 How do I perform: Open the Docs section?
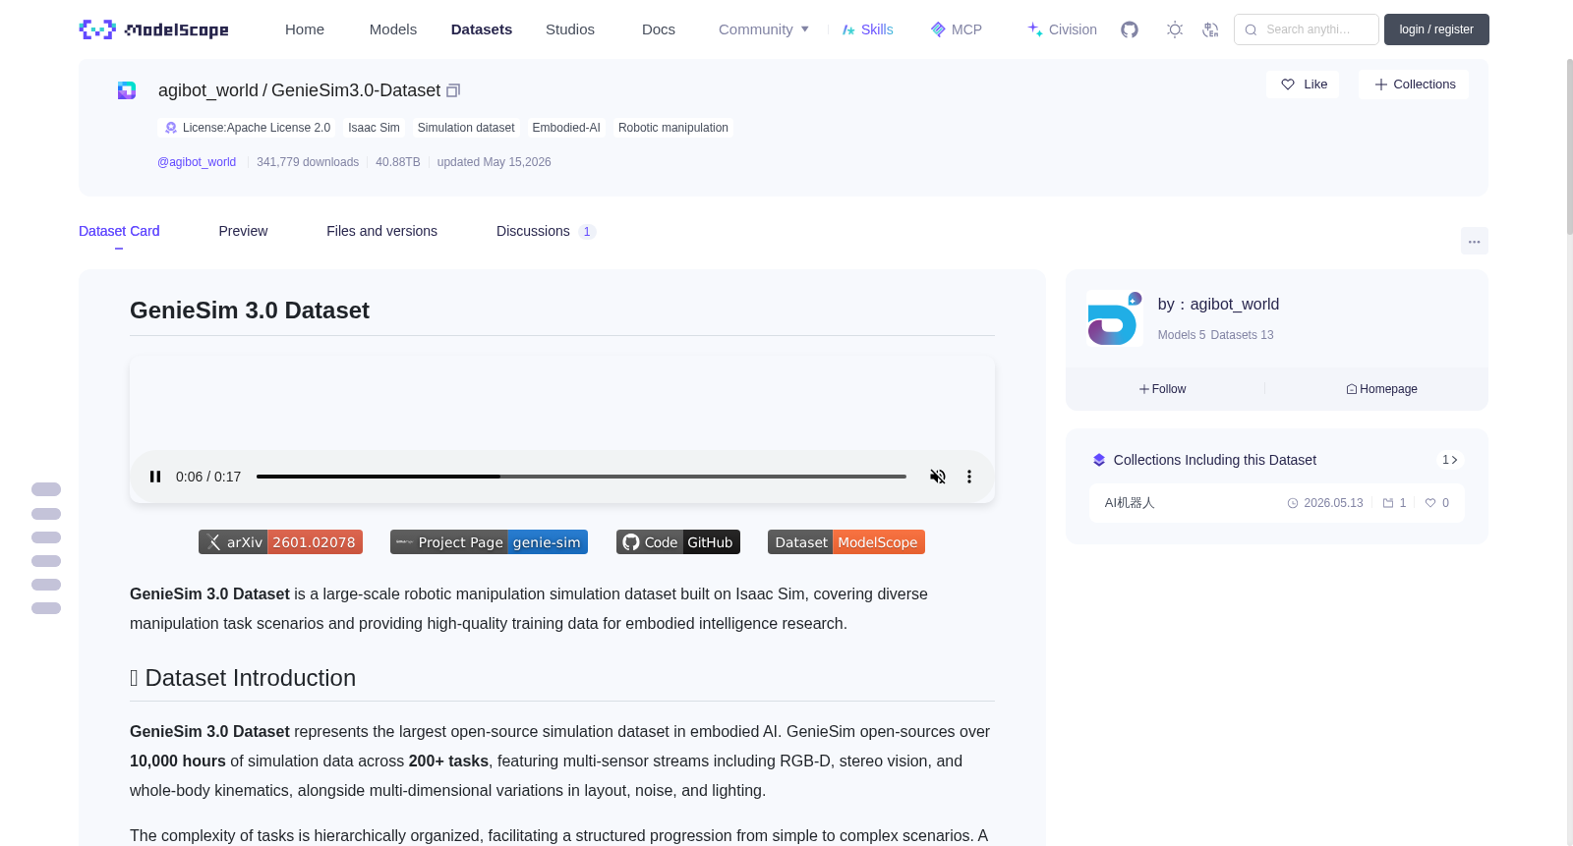click(659, 29)
